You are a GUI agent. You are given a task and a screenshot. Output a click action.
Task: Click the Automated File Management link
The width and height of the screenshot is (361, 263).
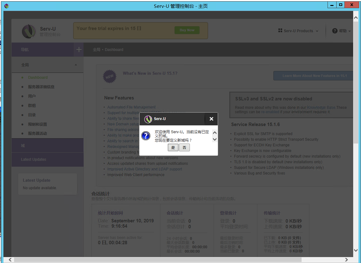tap(131, 107)
